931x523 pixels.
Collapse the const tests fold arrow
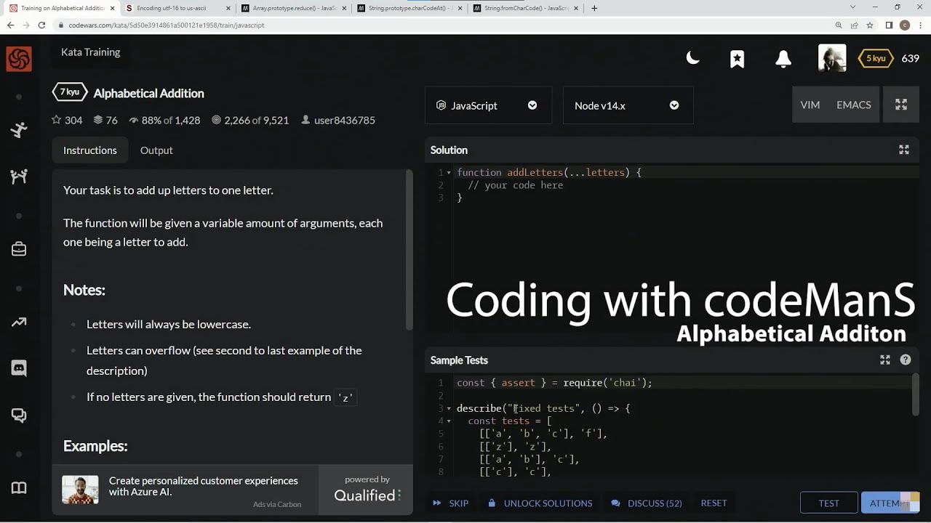point(449,421)
